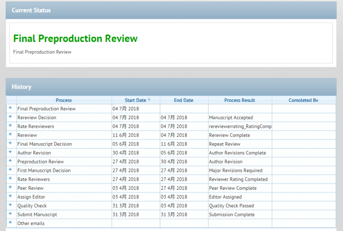Viewport: 343px width, 231px height.
Task: Expand the Rate Rereviewers row
Action: [10, 126]
